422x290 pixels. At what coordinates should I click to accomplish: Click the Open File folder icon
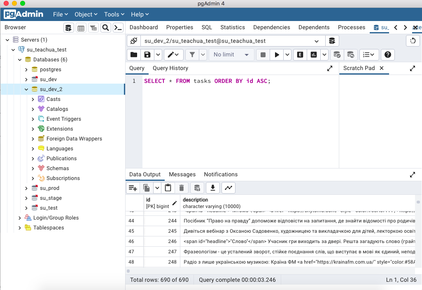[134, 55]
